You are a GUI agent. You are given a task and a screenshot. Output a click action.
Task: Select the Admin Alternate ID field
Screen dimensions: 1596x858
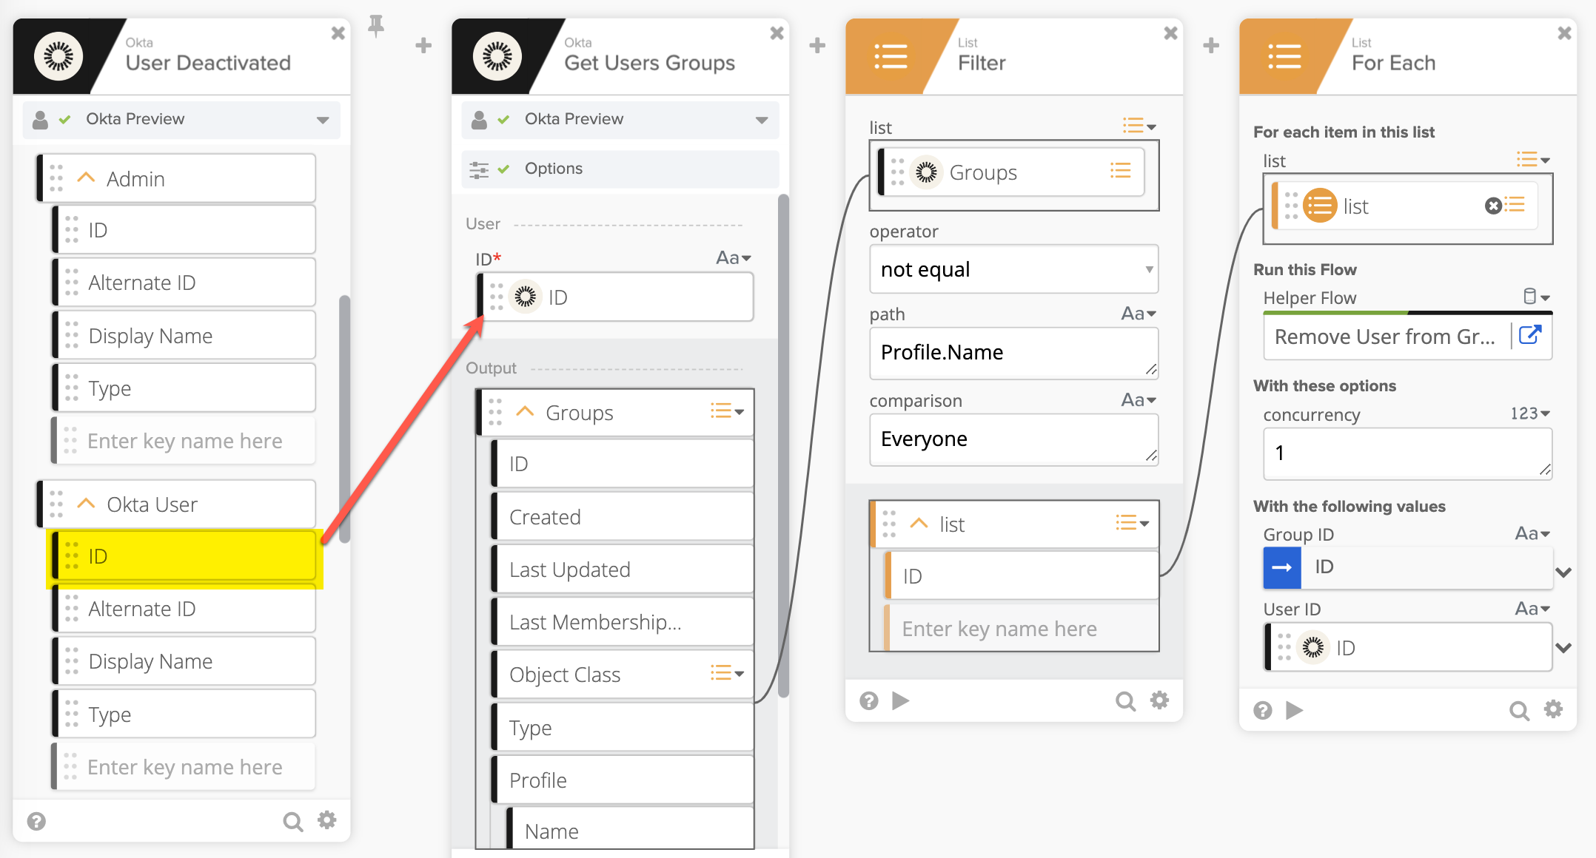(184, 283)
